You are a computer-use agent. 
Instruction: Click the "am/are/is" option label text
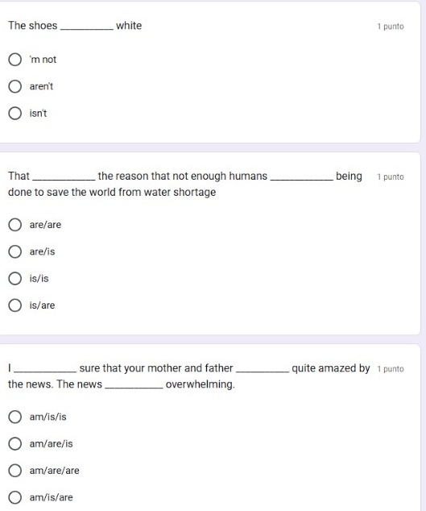(51, 443)
